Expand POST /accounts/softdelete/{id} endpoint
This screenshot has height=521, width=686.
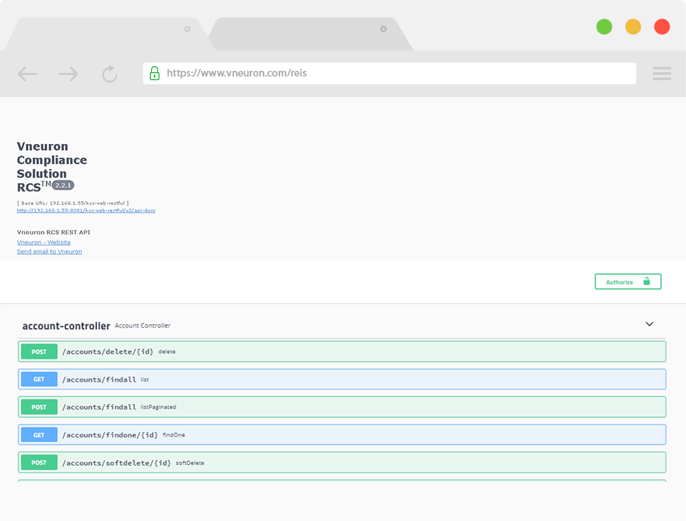[x=342, y=462]
